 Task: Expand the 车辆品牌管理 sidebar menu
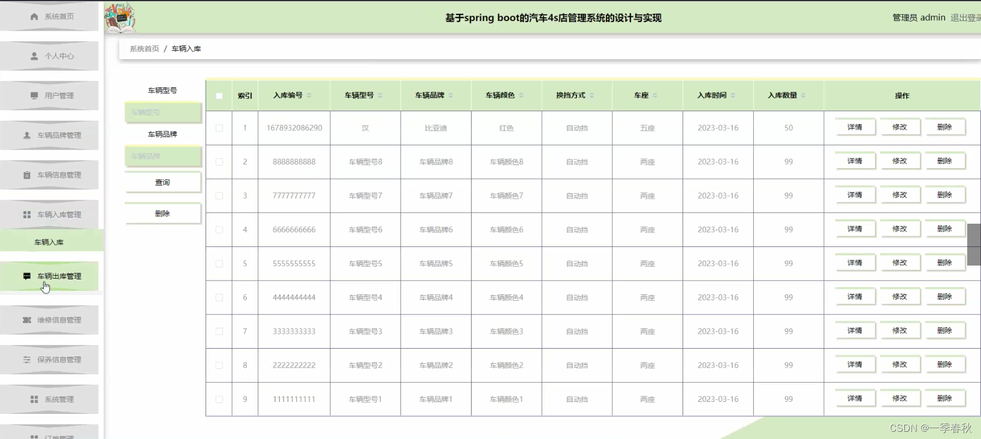click(x=49, y=136)
